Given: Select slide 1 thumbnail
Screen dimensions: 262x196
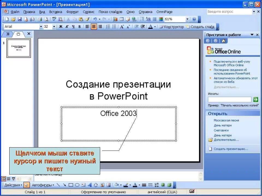Looking at the screenshot, I should 19,48.
